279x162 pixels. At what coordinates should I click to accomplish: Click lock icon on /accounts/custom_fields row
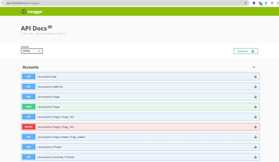pos(255,157)
